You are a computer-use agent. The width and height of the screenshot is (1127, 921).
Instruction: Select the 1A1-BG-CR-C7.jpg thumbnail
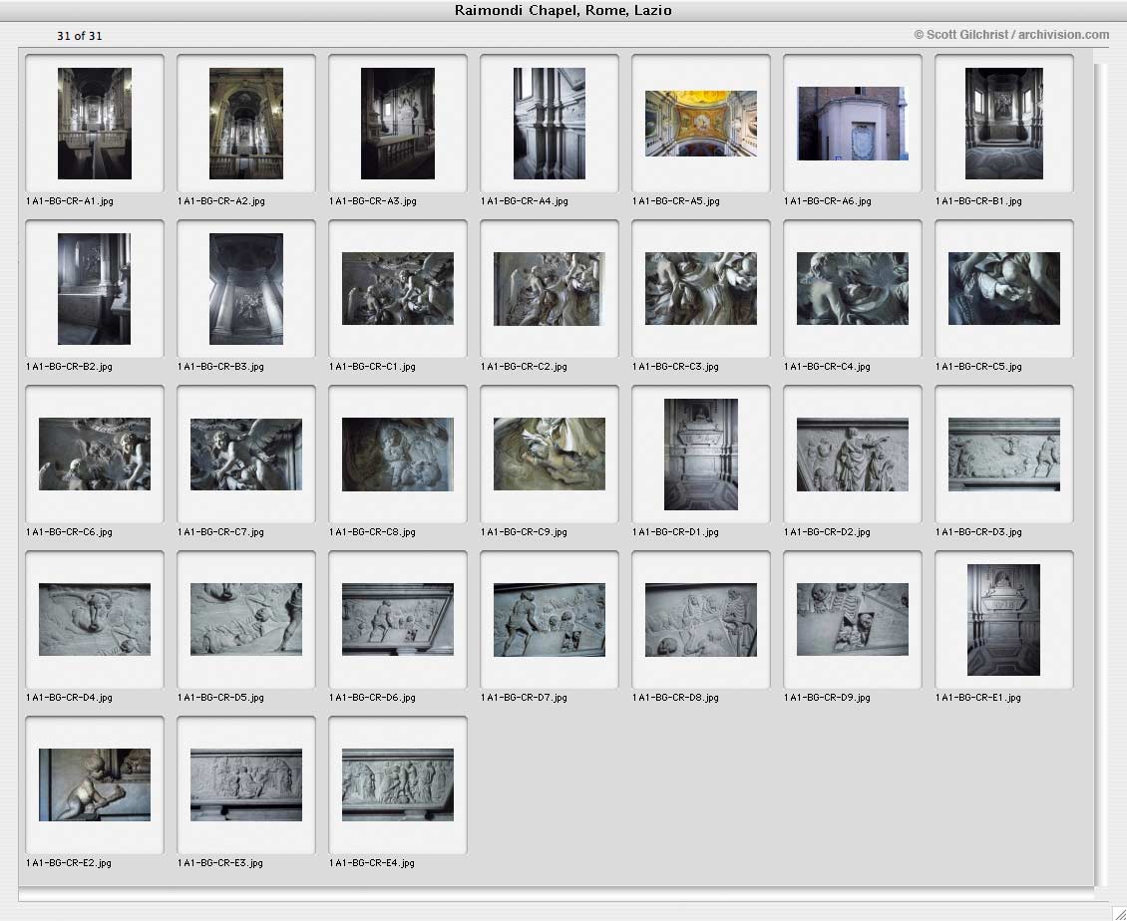coord(245,455)
